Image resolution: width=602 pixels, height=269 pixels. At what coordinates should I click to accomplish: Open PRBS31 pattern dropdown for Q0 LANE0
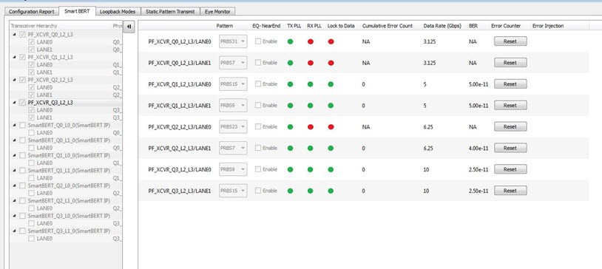click(x=233, y=41)
